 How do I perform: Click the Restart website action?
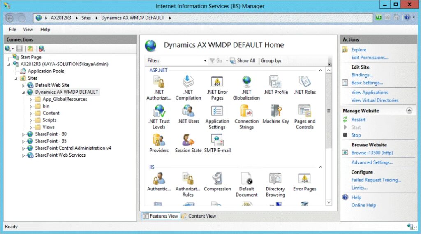[x=358, y=120]
